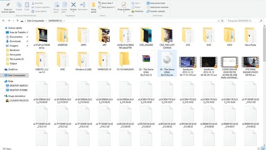Screen dimensions: 266x150
Task: Click the up-folder arrow
Action: pyautogui.click(x=17, y=21)
